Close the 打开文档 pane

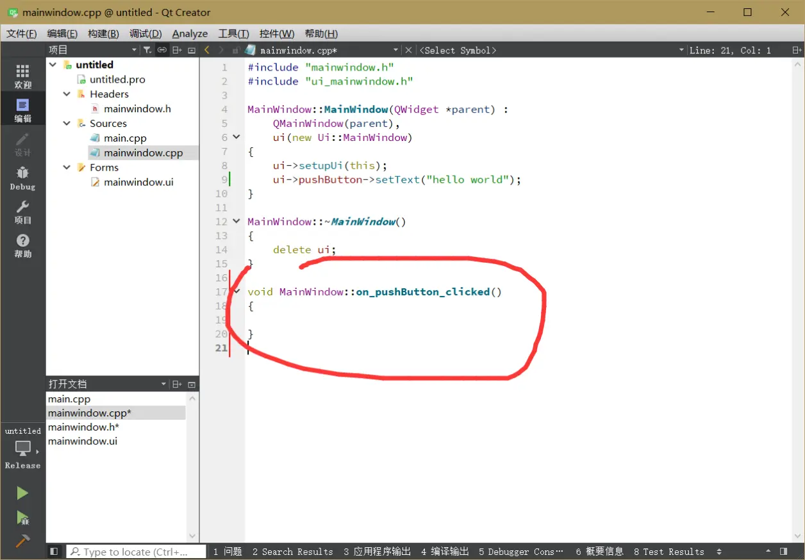click(191, 384)
